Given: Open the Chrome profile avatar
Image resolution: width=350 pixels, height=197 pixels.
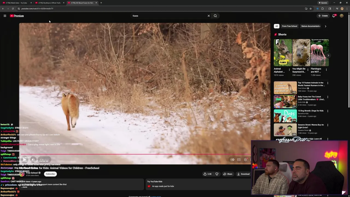Looking at the screenshot, I should click(342, 8).
